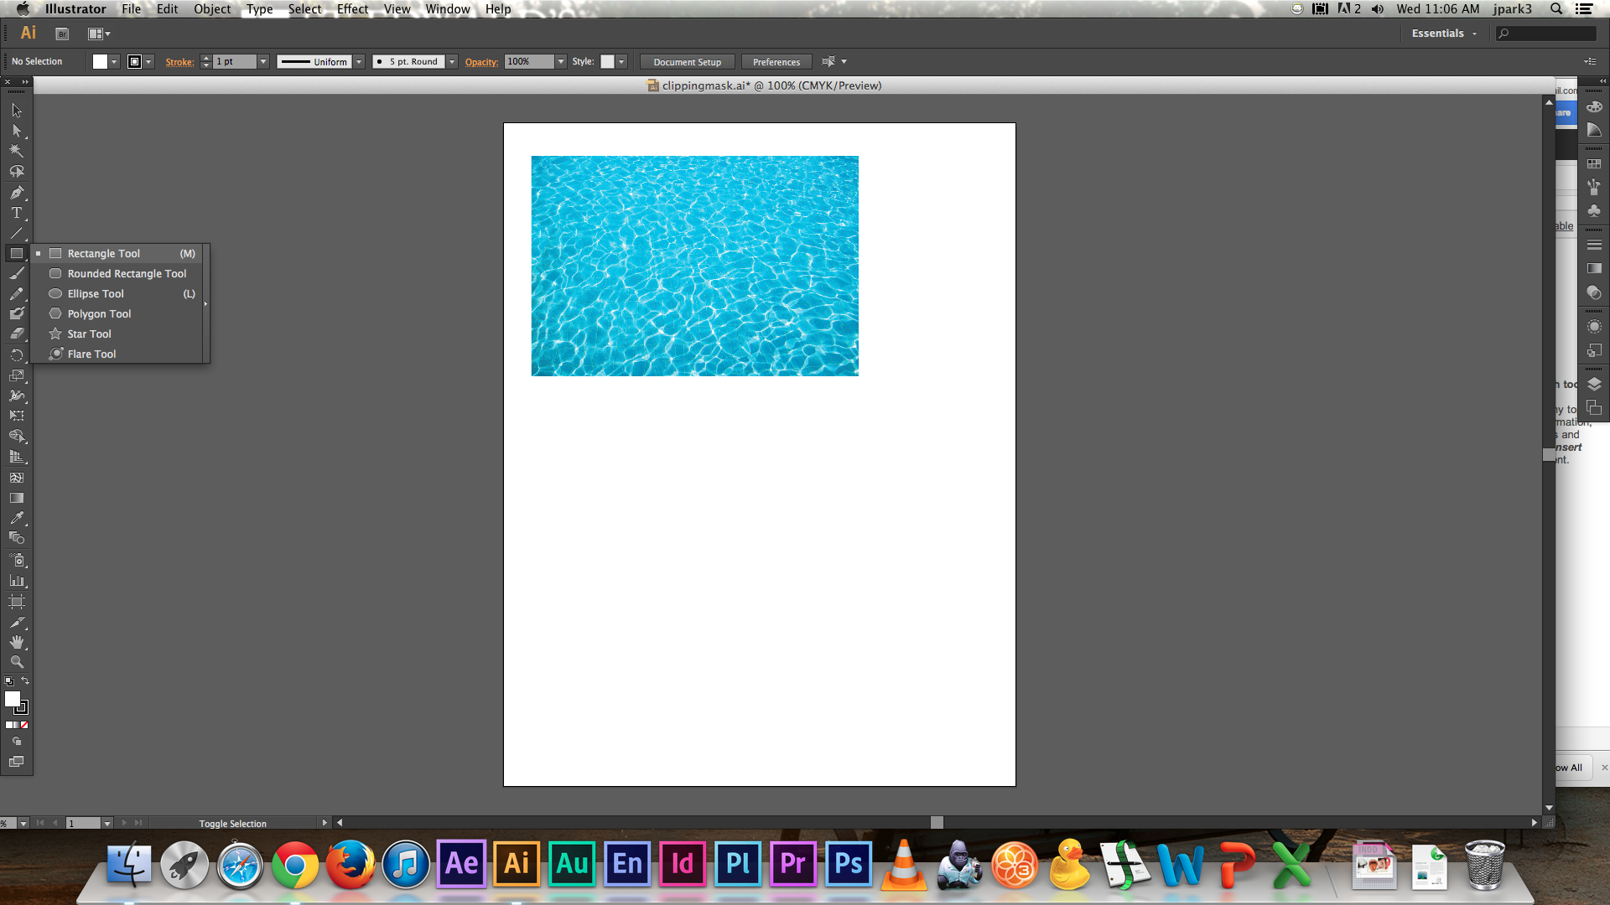
Task: Reset to default fill and stroke
Action: pyautogui.click(x=8, y=681)
